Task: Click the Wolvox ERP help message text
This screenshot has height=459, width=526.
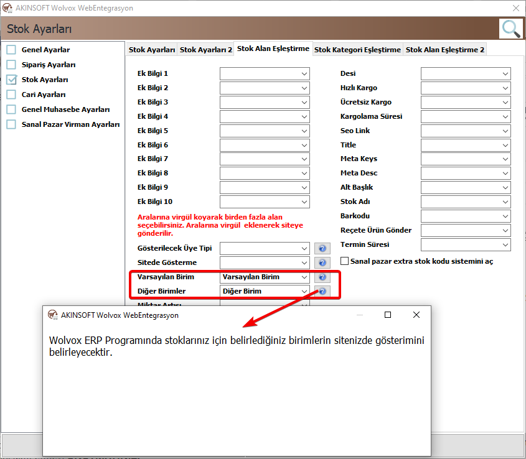Action: pos(237,346)
